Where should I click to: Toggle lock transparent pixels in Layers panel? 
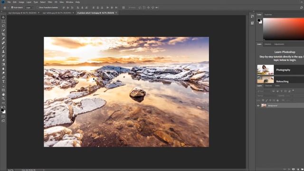(x=263, y=100)
